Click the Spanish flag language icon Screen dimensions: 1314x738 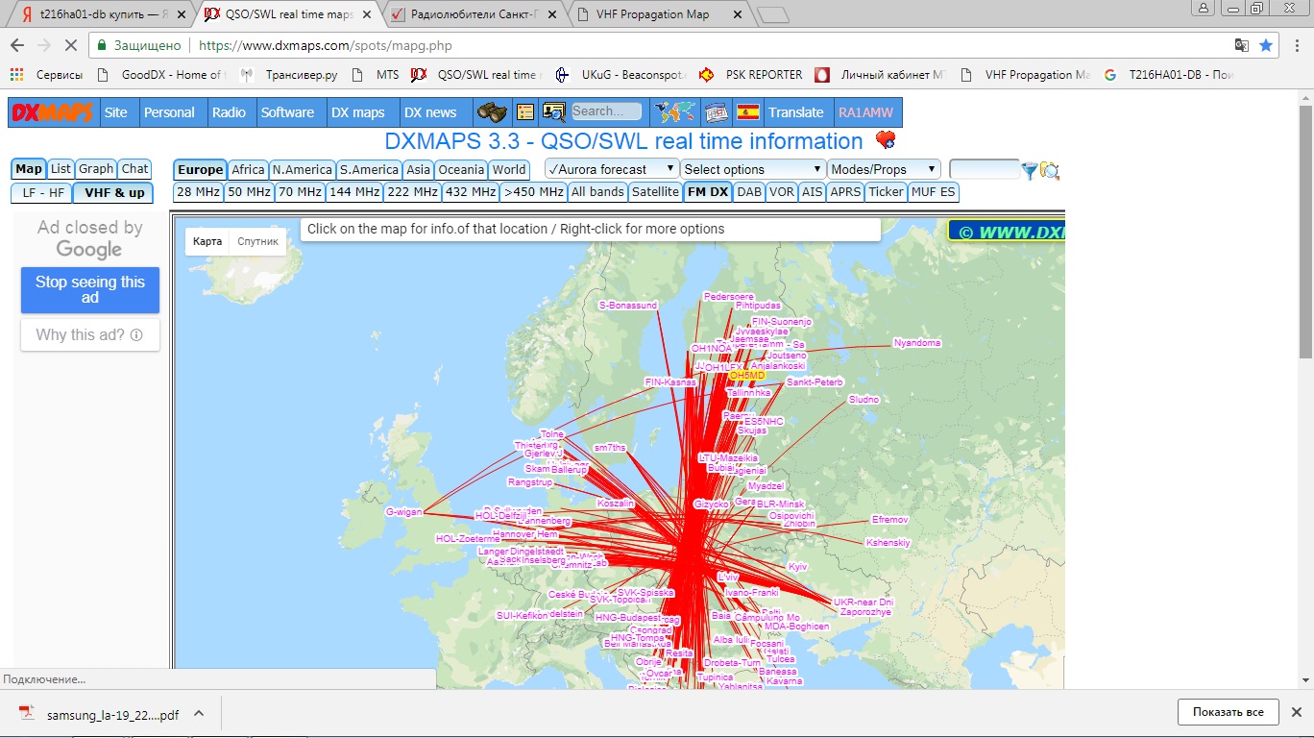tap(747, 112)
